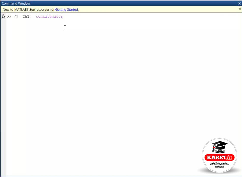Close the New to MATLAB banner
This screenshot has width=242, height=177.
coord(240,9)
